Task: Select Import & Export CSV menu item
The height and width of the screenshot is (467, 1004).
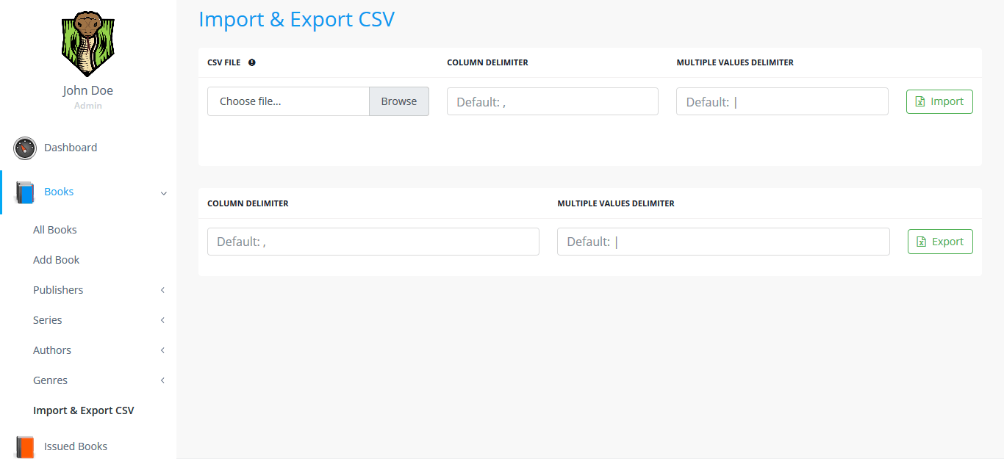Action: point(84,410)
